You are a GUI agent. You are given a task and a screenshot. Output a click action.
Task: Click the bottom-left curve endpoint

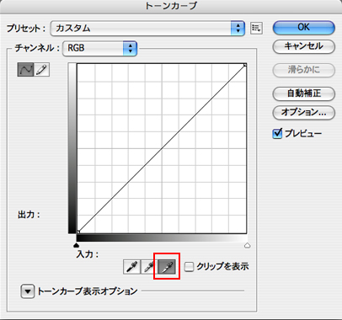[x=78, y=232]
